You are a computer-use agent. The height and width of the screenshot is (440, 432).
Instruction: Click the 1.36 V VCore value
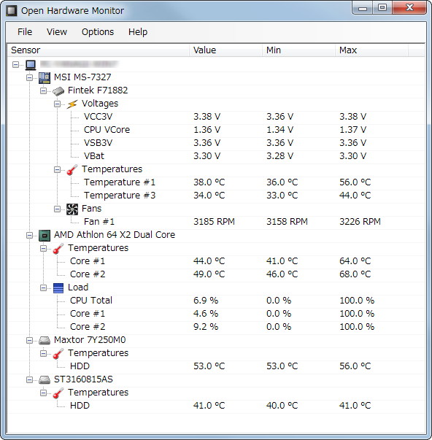pos(207,130)
